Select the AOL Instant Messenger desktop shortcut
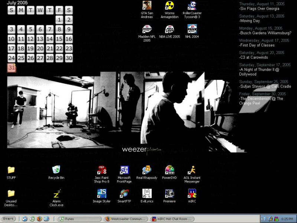 192,174
